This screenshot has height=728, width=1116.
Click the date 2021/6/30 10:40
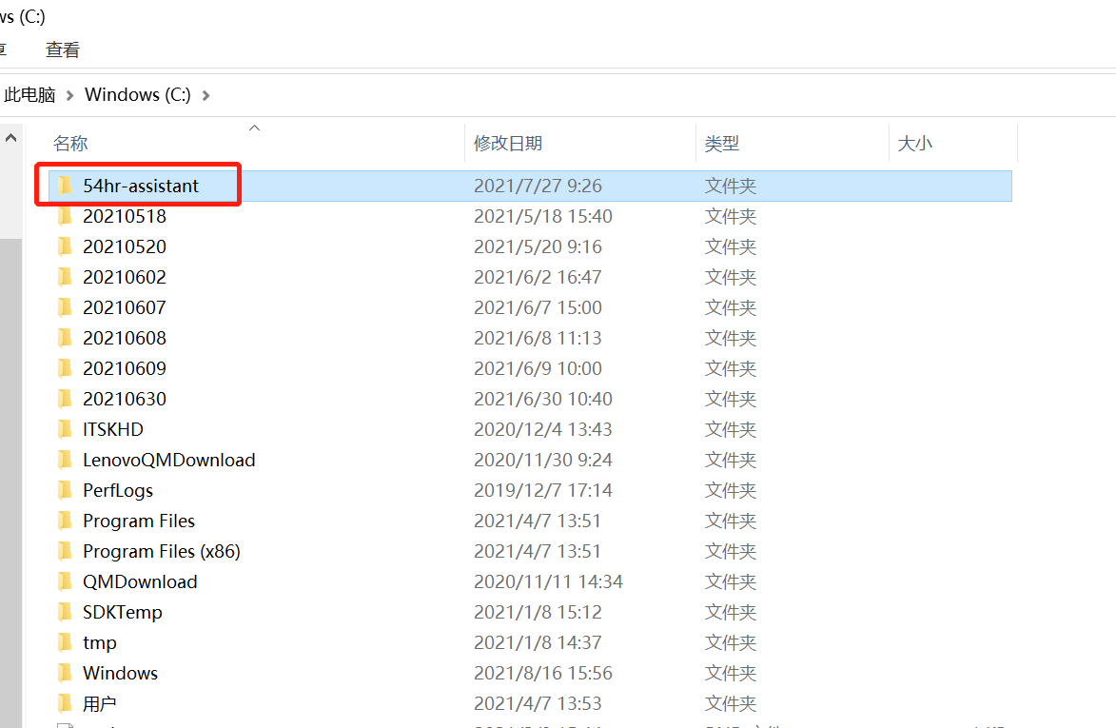coord(543,400)
